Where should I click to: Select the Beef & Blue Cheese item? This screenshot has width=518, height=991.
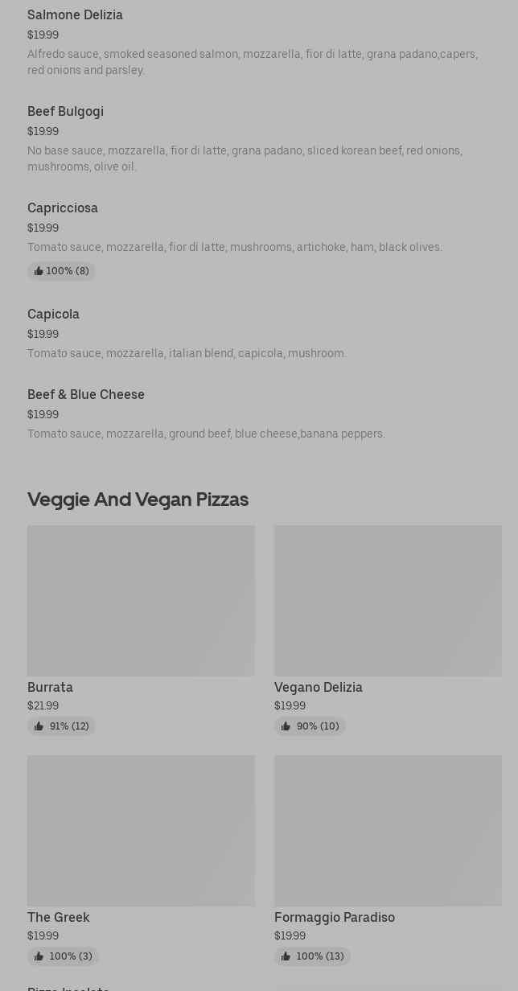pos(259,413)
